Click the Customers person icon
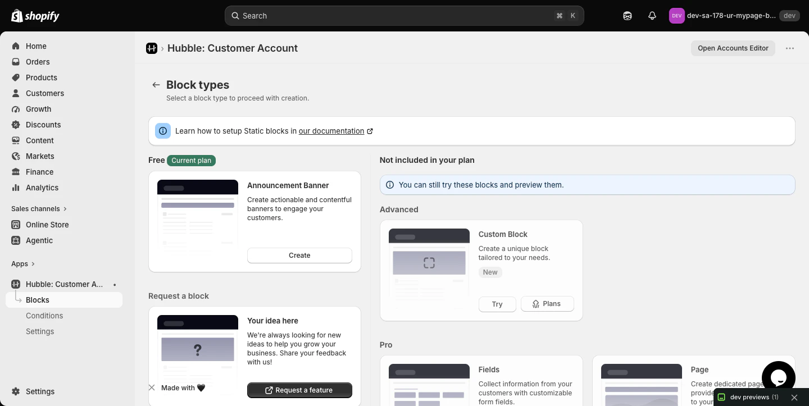 tap(16, 93)
